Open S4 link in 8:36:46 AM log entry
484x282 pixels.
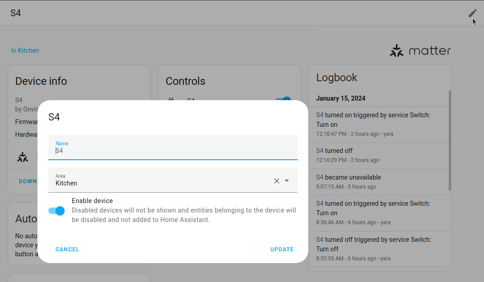click(320, 203)
